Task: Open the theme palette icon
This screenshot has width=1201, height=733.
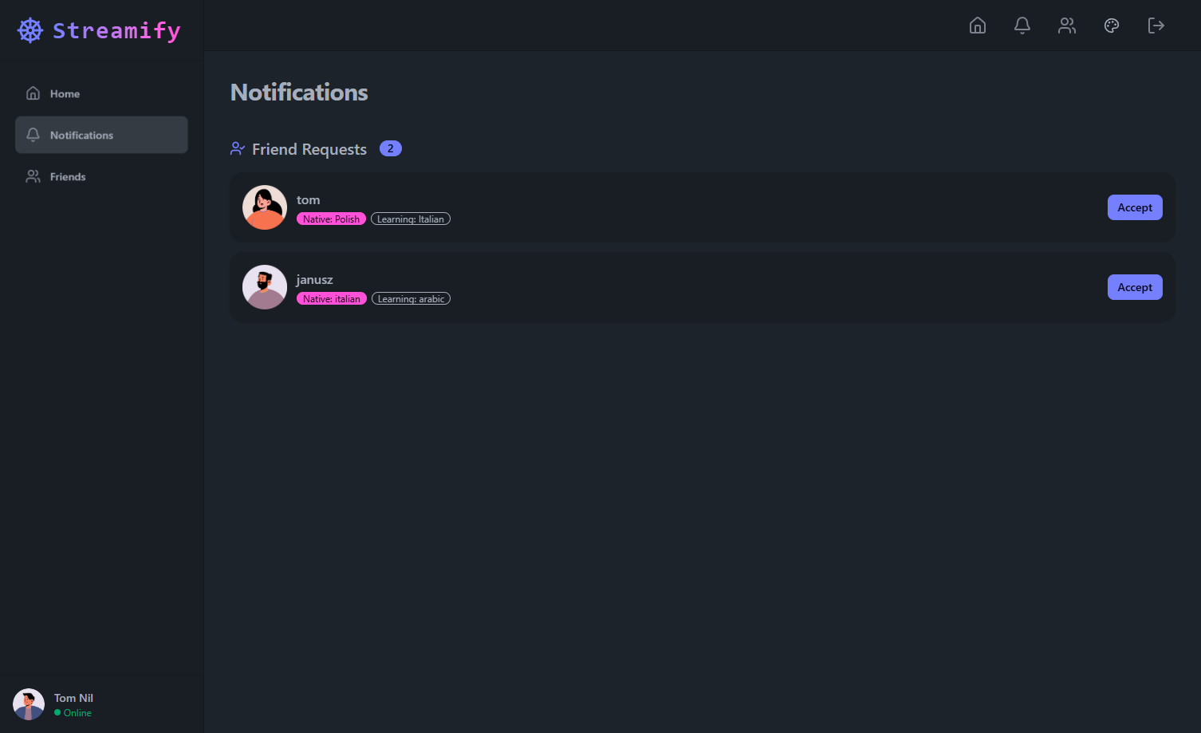Action: (x=1111, y=26)
